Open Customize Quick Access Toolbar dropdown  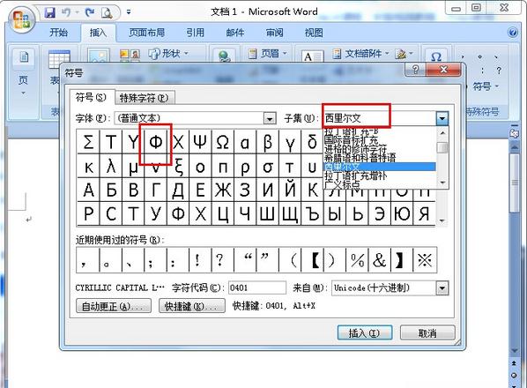(x=129, y=12)
